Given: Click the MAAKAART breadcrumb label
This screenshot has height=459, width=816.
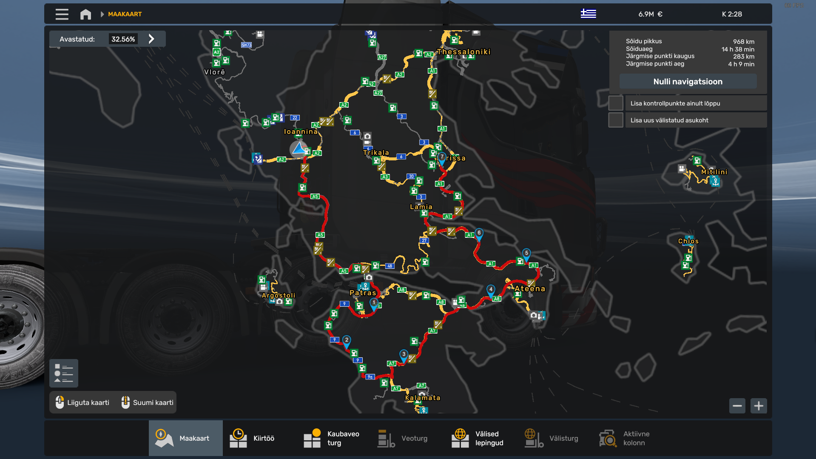Looking at the screenshot, I should click(125, 14).
